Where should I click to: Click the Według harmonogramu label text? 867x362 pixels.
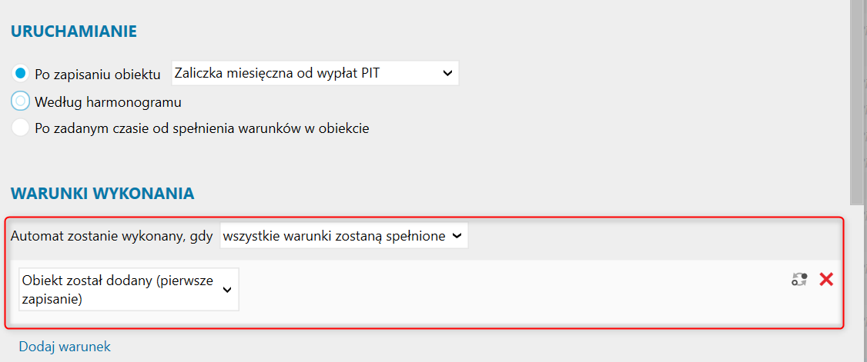(108, 102)
